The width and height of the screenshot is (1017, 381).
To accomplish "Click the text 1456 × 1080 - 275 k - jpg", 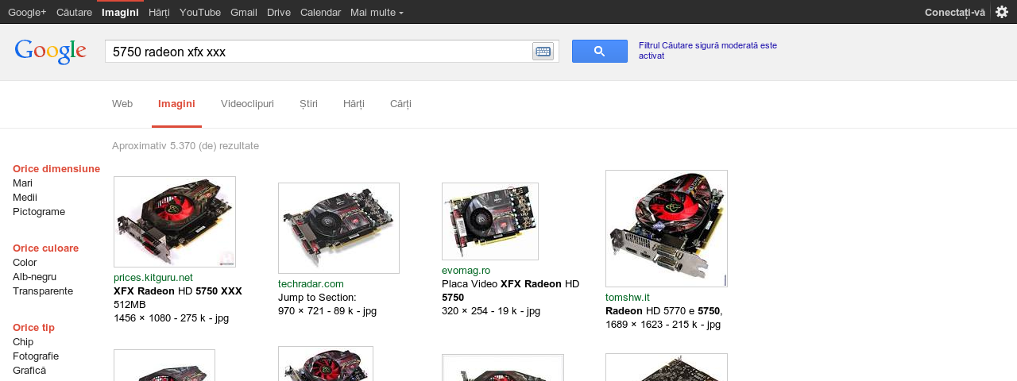I will [171, 318].
